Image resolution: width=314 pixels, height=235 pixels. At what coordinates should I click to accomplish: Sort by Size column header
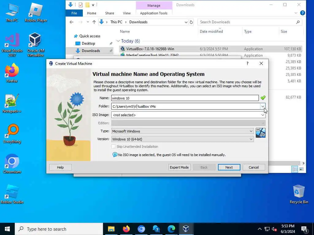[x=284, y=32]
